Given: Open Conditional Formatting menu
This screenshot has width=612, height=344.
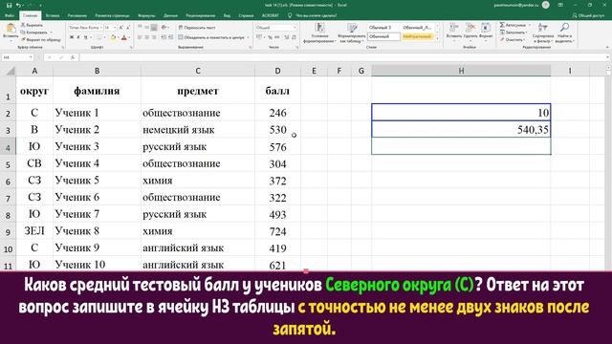Looking at the screenshot, I should (x=319, y=32).
